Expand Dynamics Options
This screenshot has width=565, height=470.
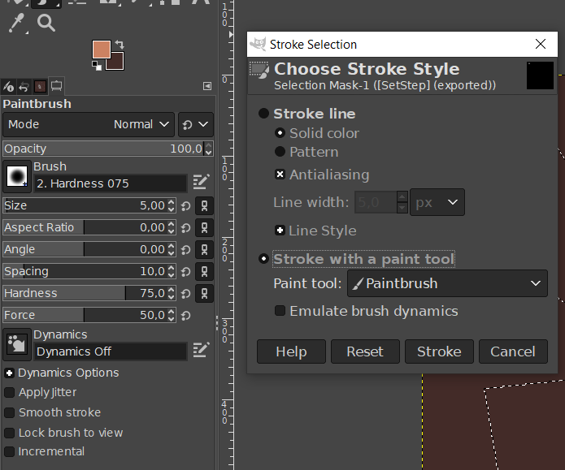click(x=10, y=373)
